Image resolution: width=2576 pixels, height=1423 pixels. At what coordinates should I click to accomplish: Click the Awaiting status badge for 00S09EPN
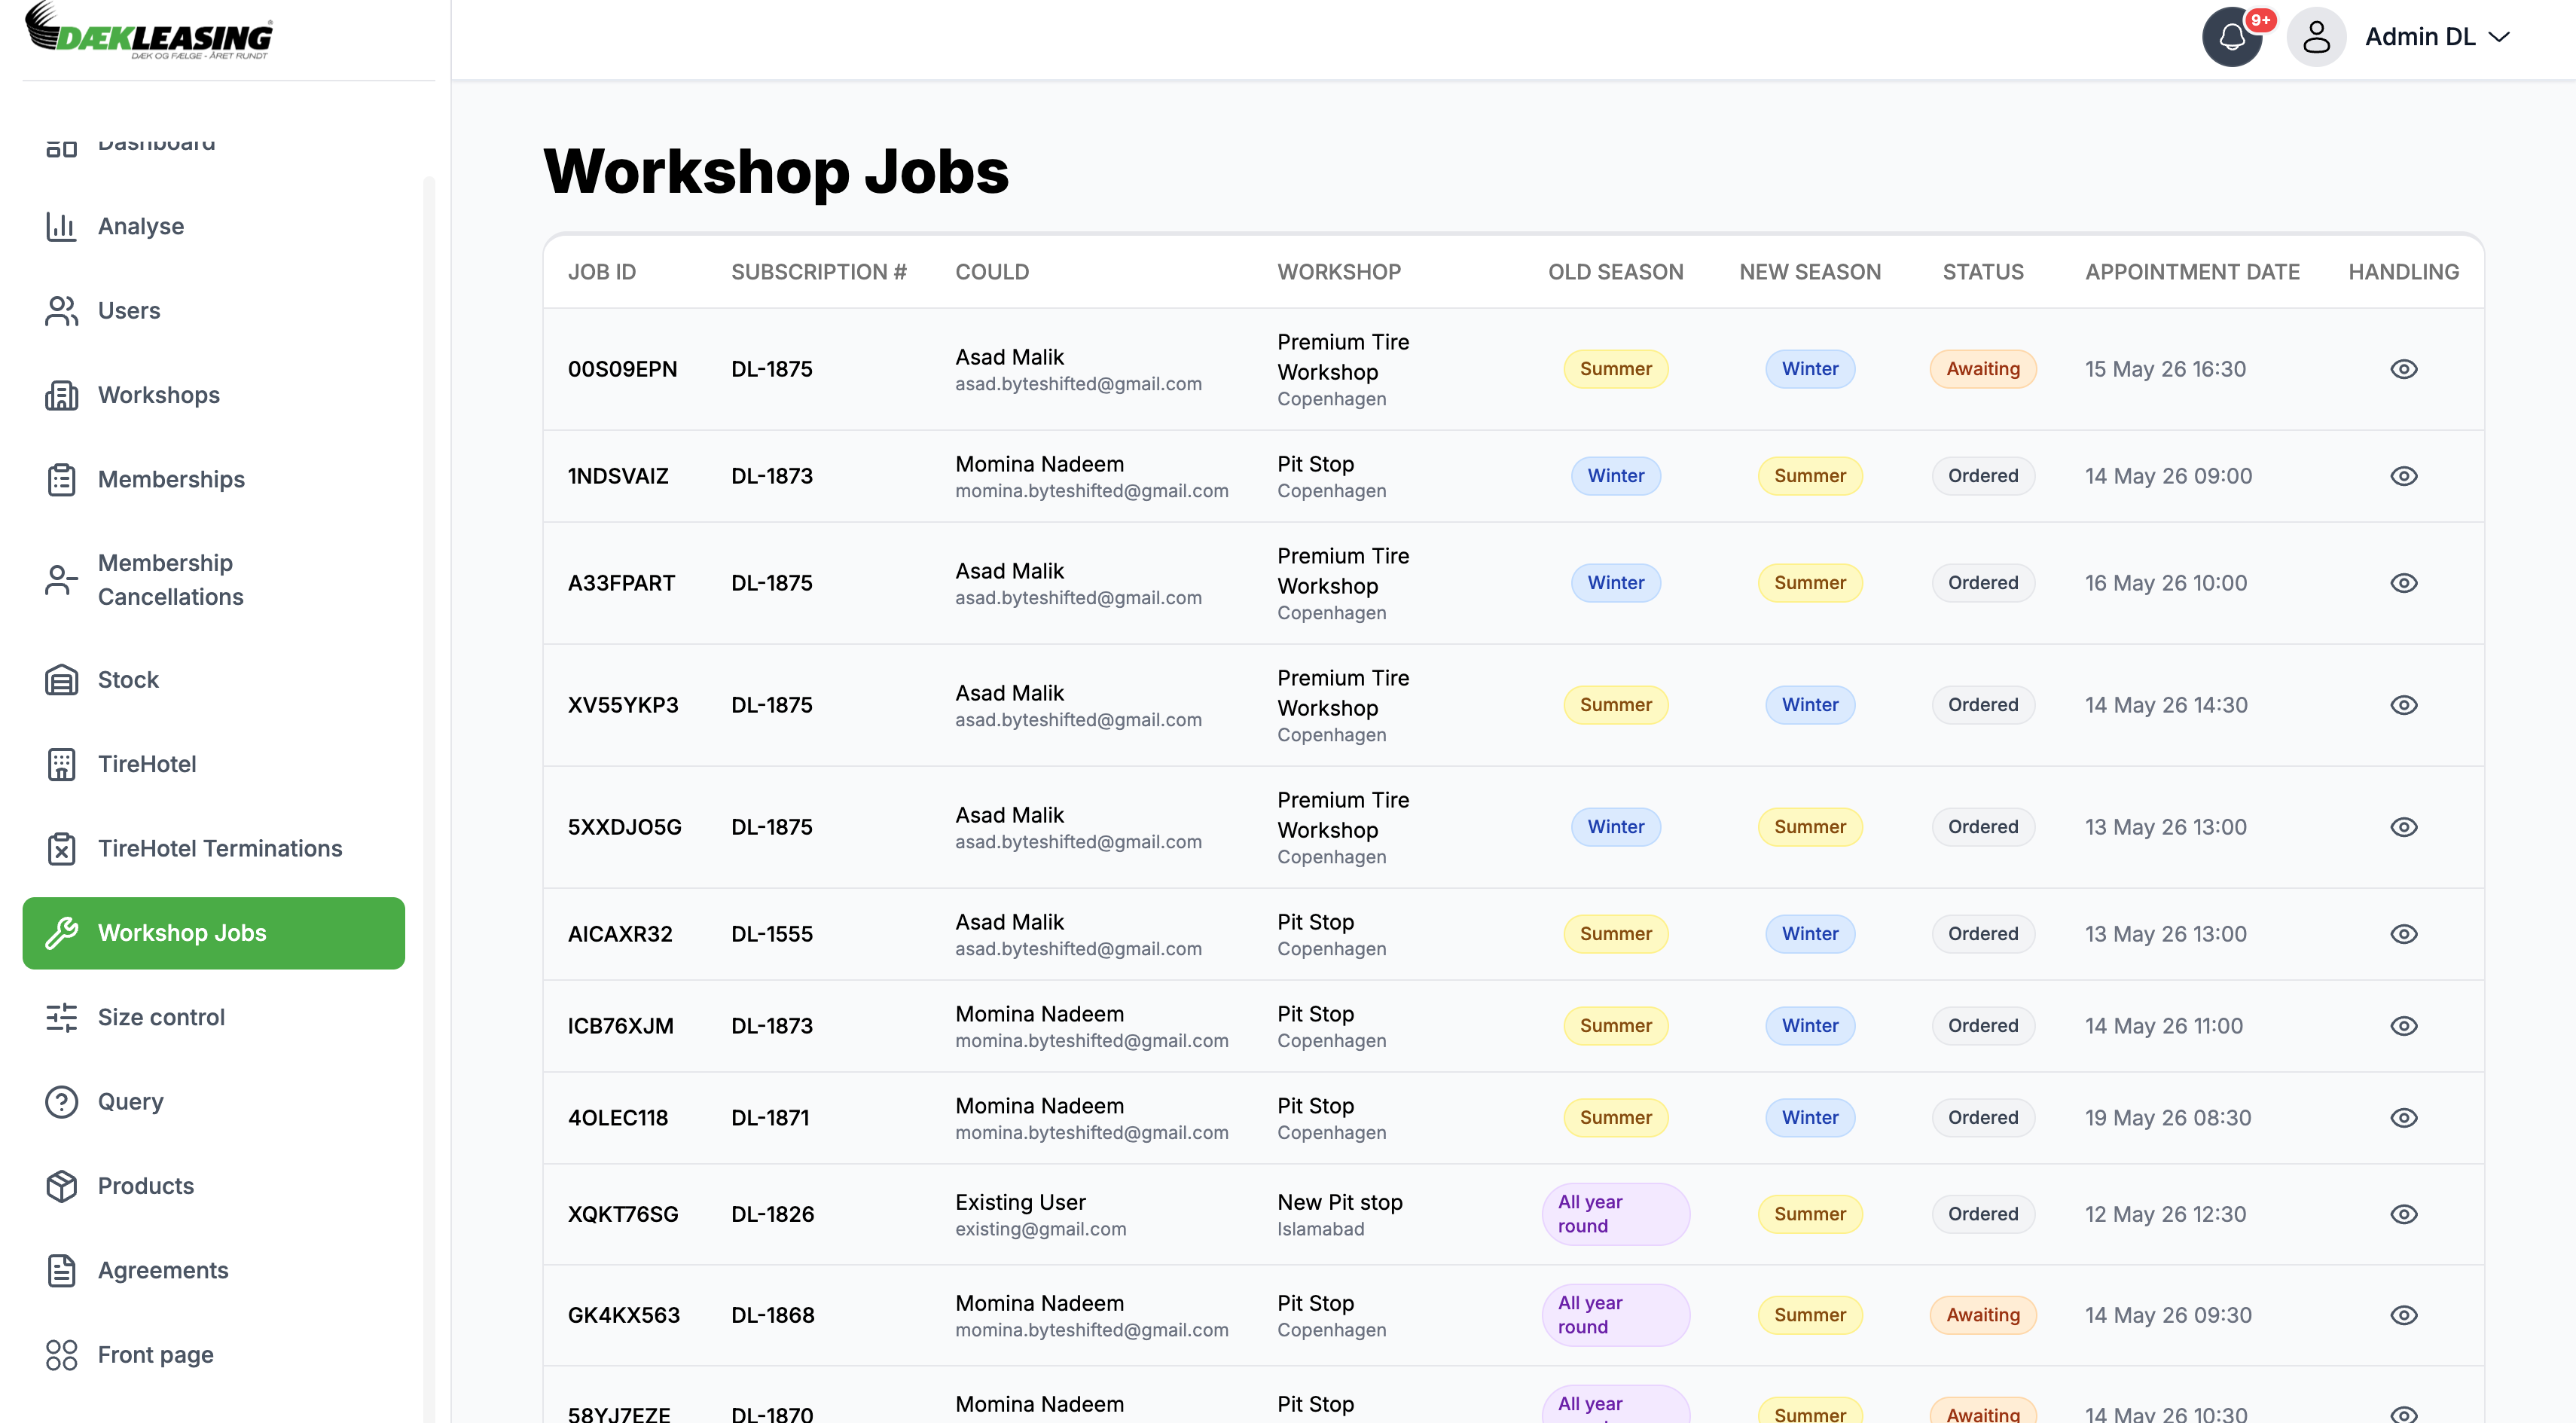point(1982,369)
